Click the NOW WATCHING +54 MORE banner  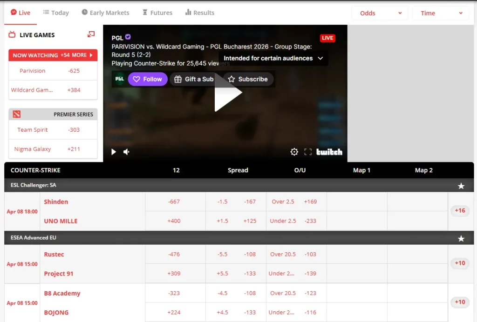pos(53,55)
